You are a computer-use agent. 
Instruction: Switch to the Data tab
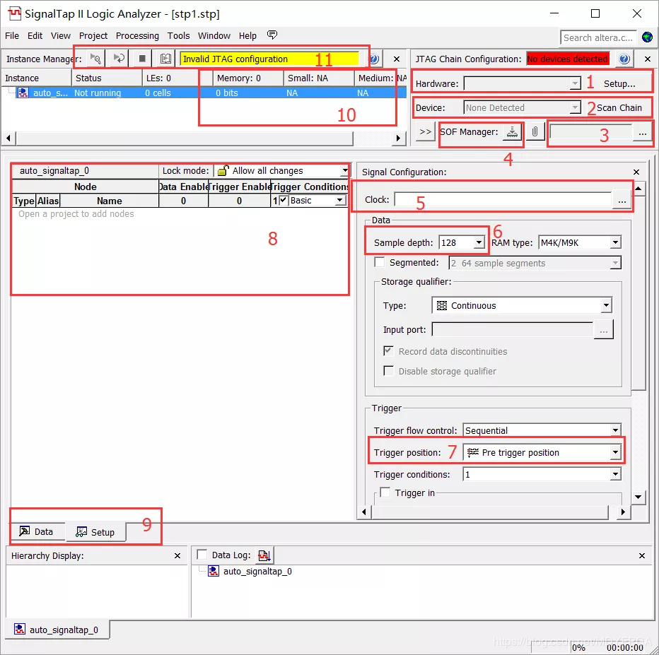click(x=37, y=531)
